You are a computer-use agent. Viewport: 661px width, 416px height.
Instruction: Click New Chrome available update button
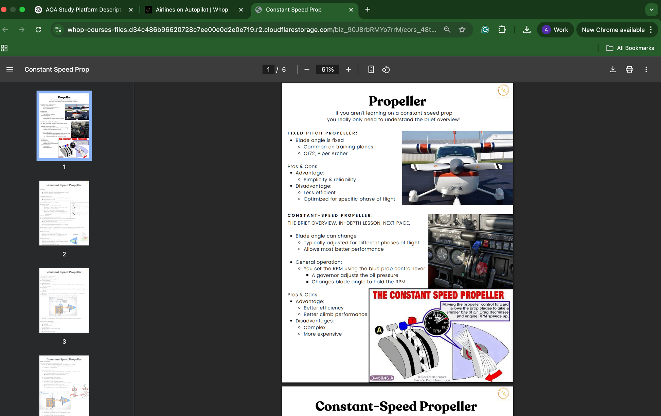point(613,30)
